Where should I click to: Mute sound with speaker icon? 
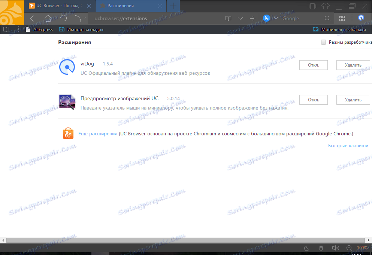[335, 248]
